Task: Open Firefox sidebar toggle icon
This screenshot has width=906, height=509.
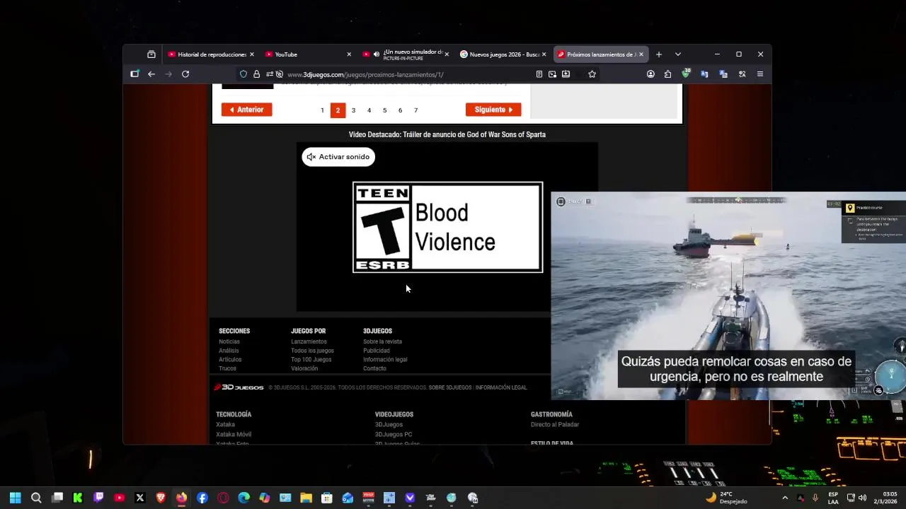Action: point(134,74)
